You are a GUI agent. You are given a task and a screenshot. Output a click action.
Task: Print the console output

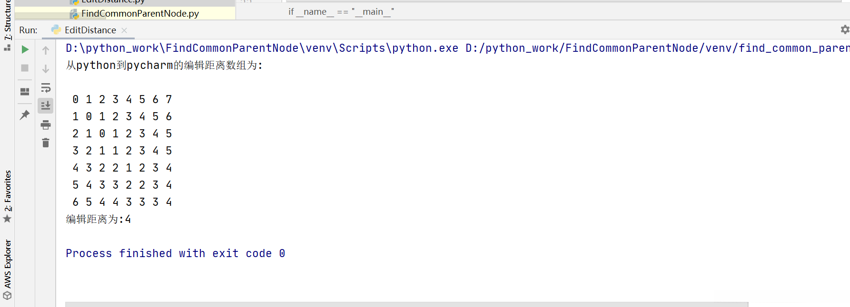click(46, 125)
